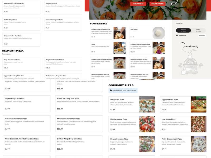Open the Margherita Pizza photo thumbnail
Viewport: 211px width, 158px height.
[147, 104]
